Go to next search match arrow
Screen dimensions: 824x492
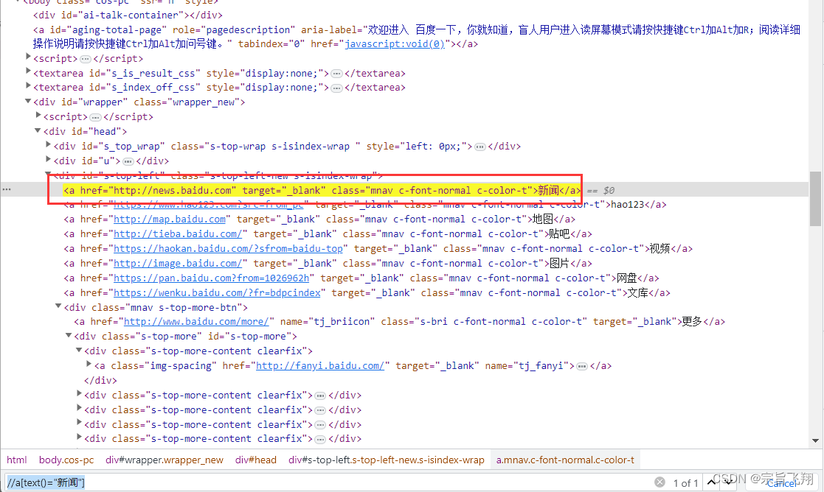(x=730, y=482)
